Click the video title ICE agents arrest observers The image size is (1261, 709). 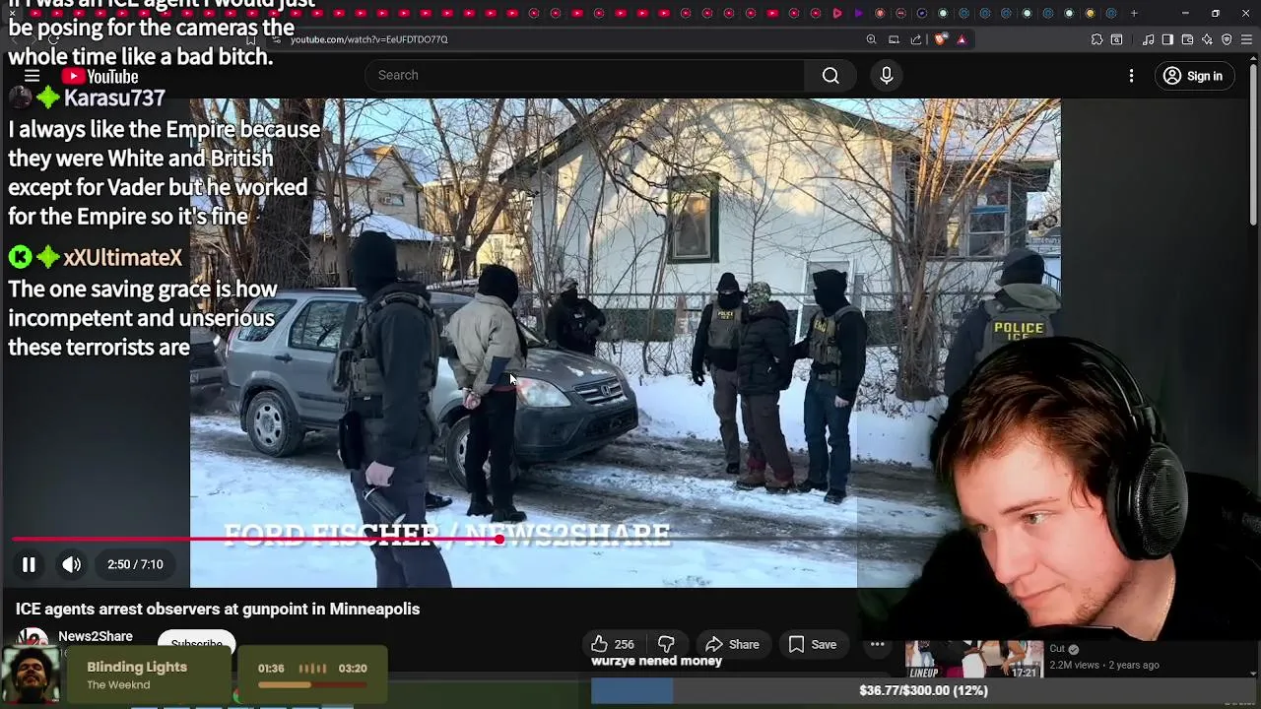pos(218,609)
